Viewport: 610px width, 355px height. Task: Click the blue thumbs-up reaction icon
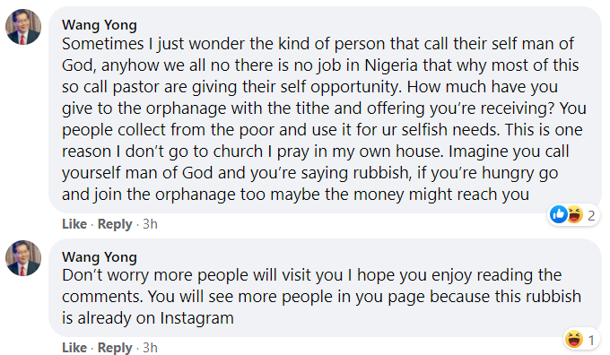559,214
